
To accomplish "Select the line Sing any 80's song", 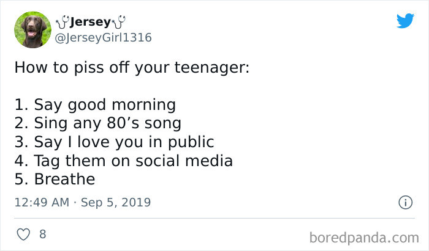I will coord(107,123).
